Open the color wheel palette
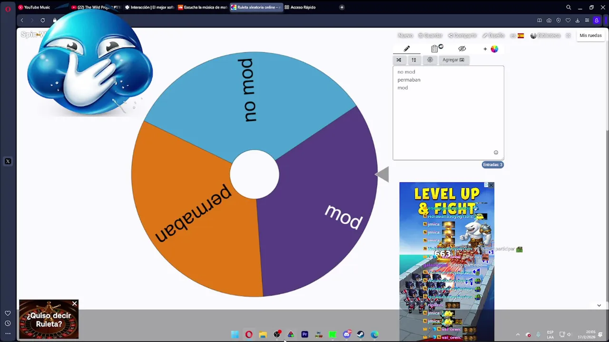 click(494, 49)
